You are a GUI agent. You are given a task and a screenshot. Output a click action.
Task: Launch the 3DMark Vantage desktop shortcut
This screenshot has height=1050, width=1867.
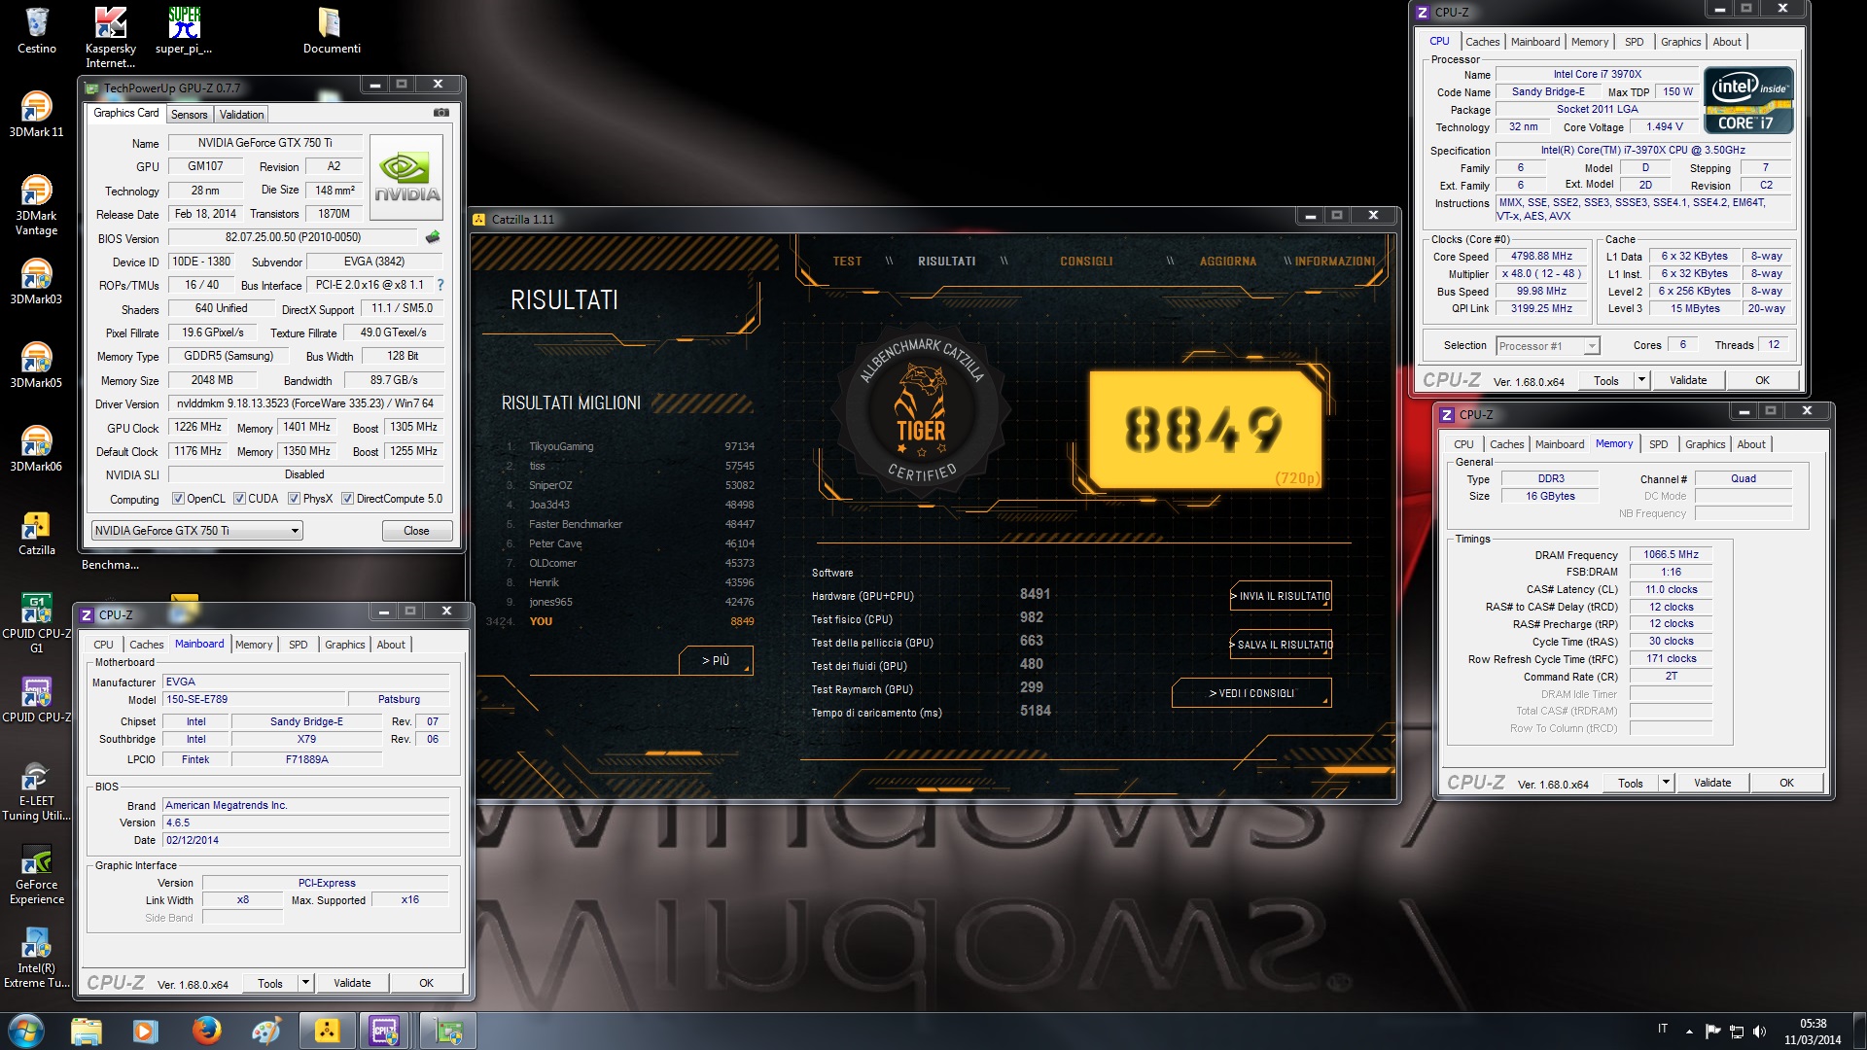click(37, 204)
